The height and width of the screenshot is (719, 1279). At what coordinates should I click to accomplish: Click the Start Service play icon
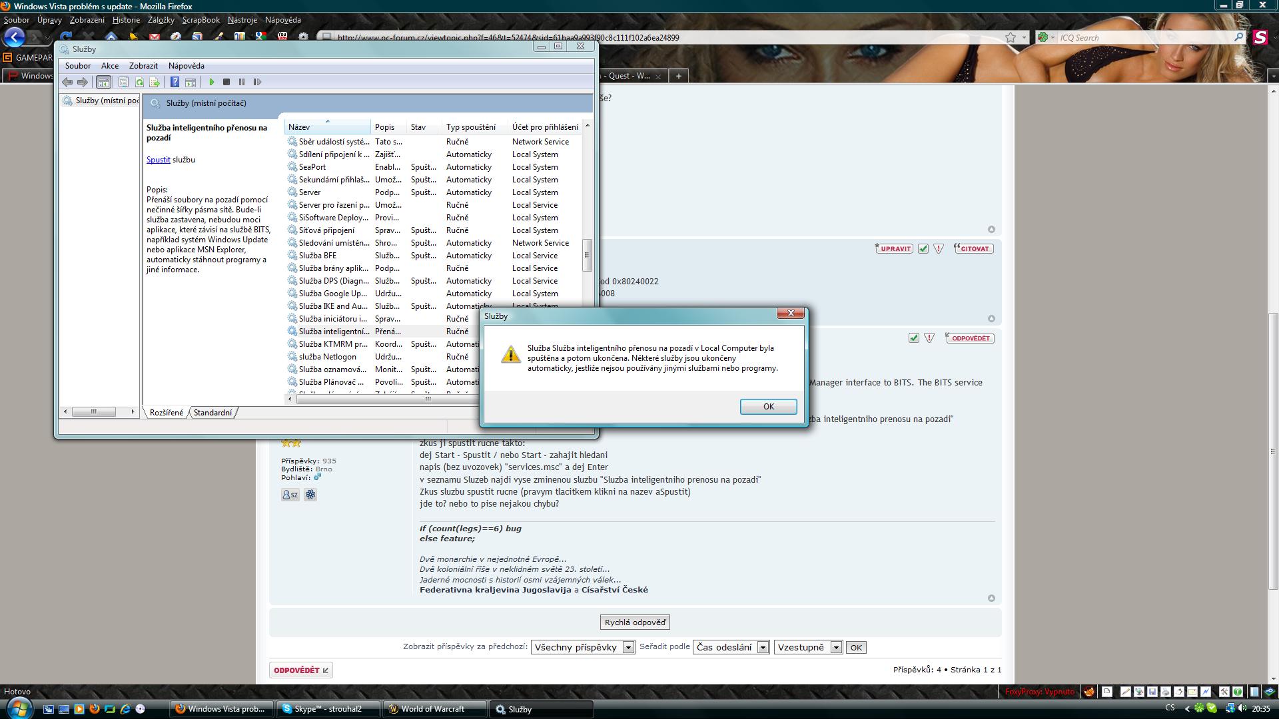point(212,82)
